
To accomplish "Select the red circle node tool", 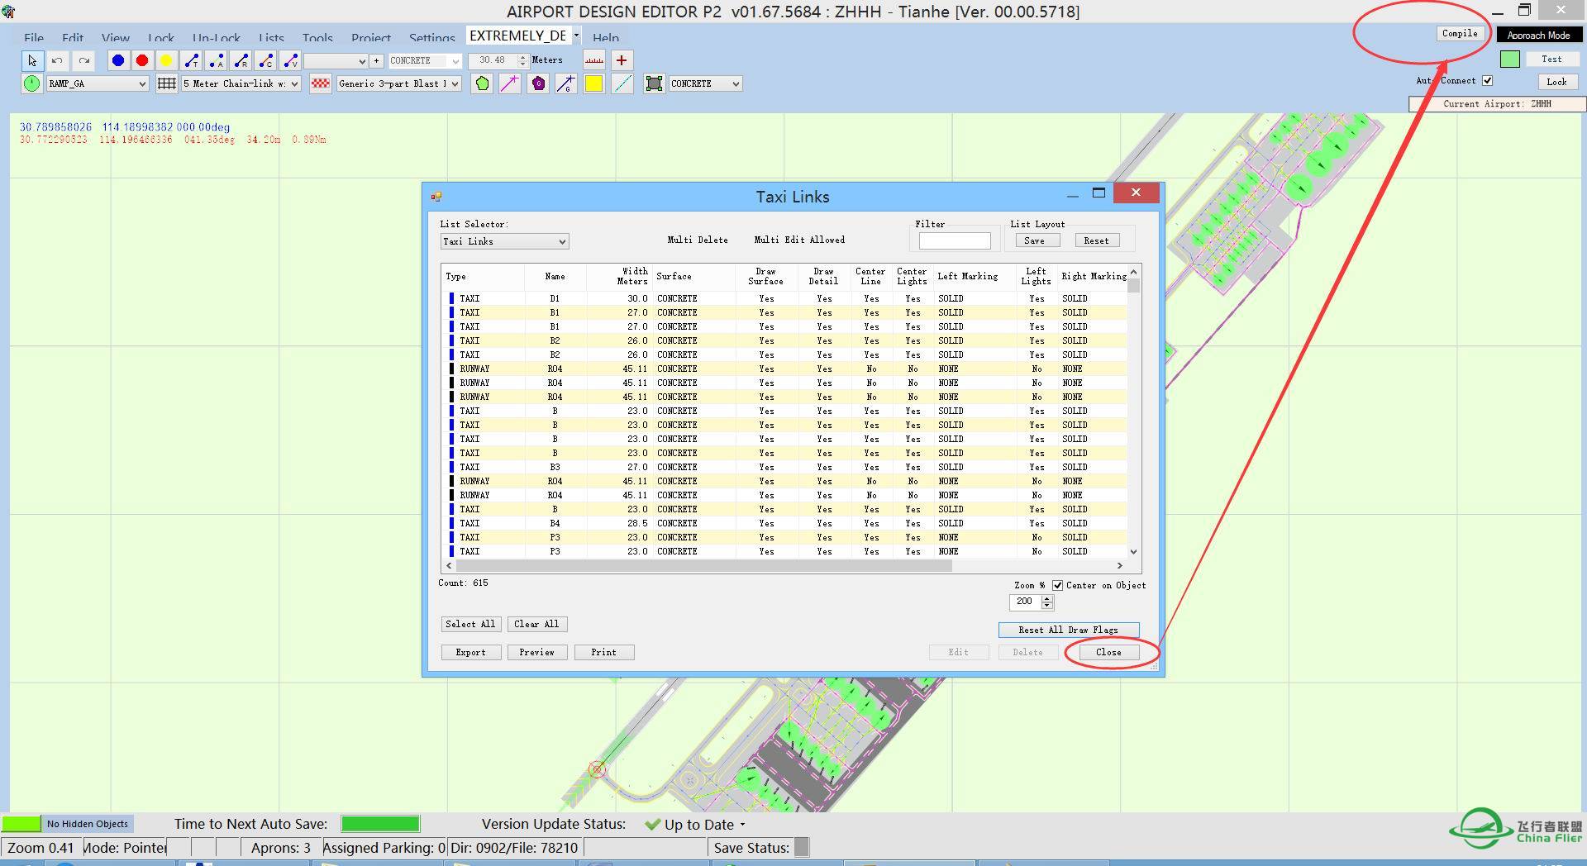I will (x=142, y=60).
